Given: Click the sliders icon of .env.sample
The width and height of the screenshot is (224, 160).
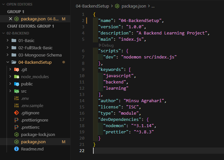Looking at the screenshot, I should (16, 105).
